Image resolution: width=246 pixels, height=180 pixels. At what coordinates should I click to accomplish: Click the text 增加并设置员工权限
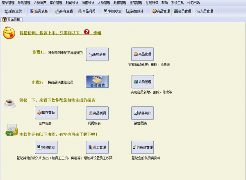point(98,158)
